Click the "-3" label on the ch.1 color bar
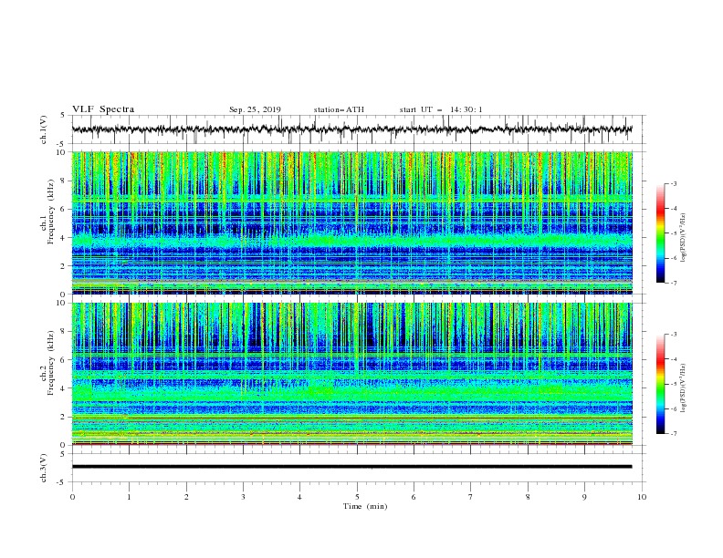The height and width of the screenshot is (558, 723). [674, 183]
